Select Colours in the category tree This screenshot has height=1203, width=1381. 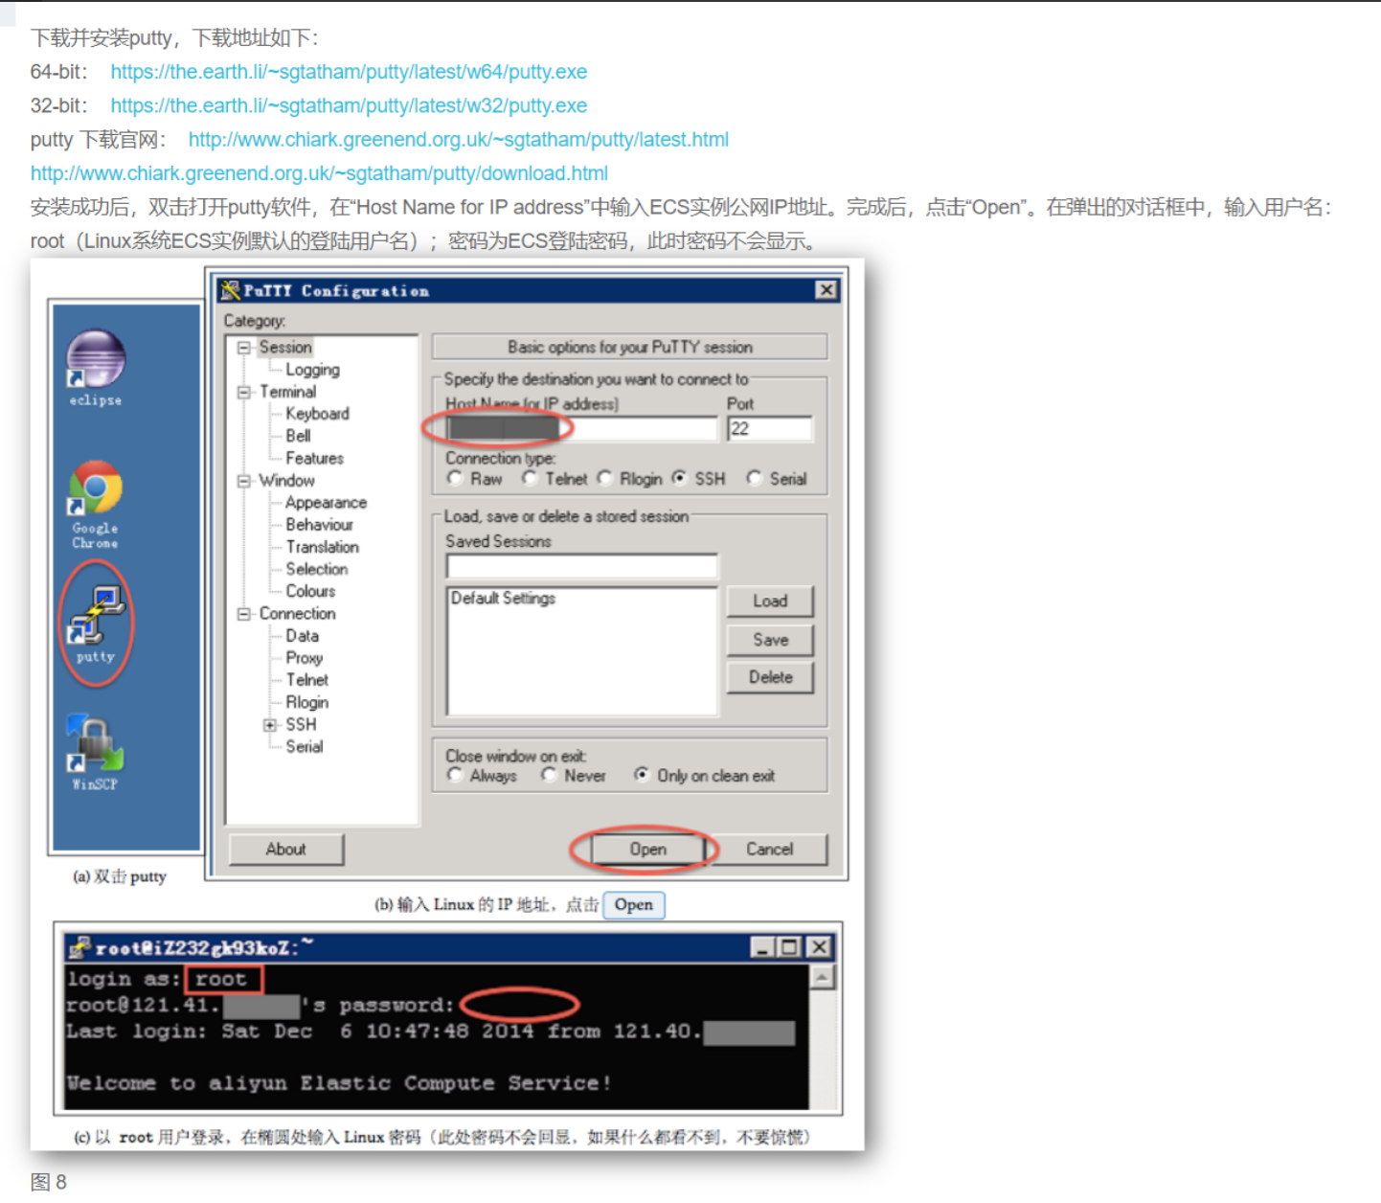point(310,591)
